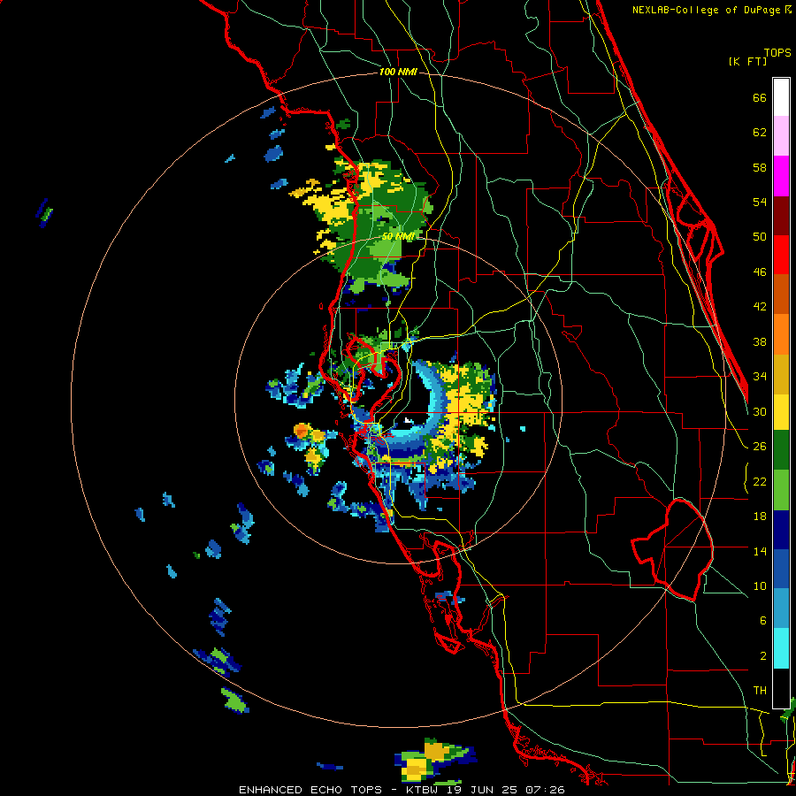Select the Enhanced Echo Tops KTBW caption

[x=402, y=790]
